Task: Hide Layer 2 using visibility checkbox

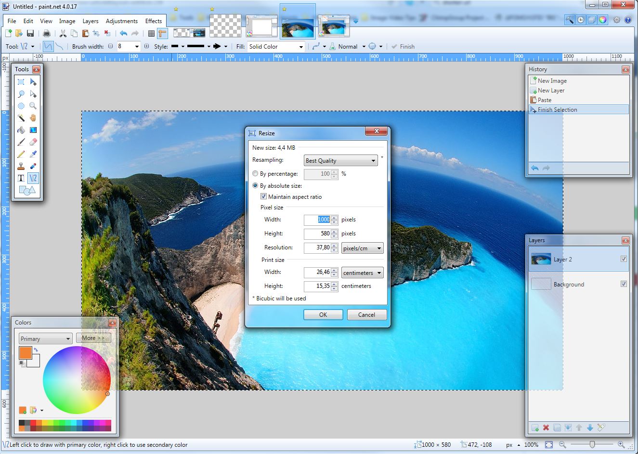Action: click(x=624, y=259)
